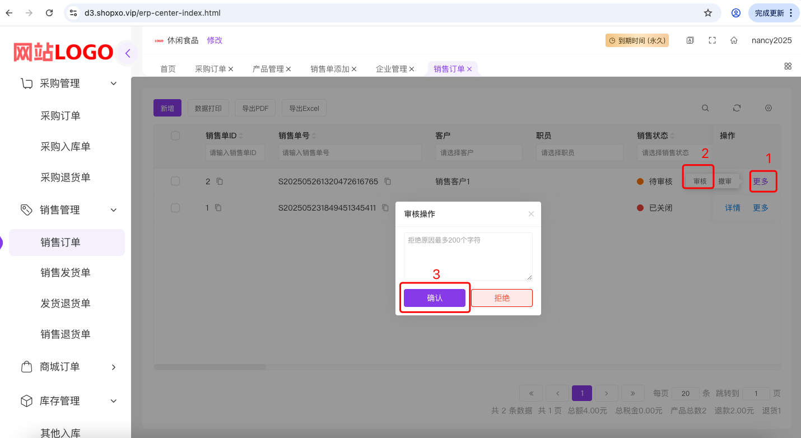Click the 跳转到 page number field
Image resolution: width=801 pixels, height=438 pixels.
[x=757, y=393]
